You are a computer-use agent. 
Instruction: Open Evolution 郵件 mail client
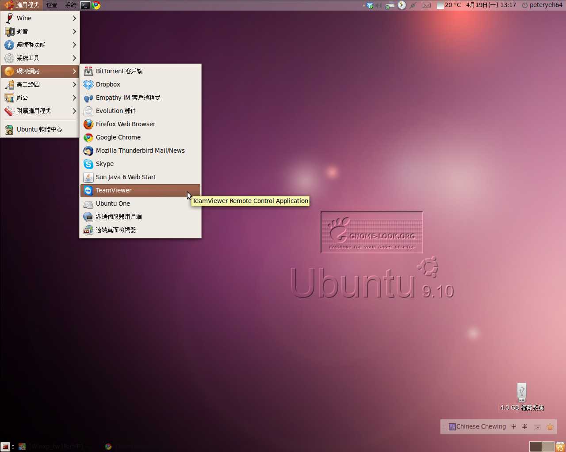coord(140,111)
